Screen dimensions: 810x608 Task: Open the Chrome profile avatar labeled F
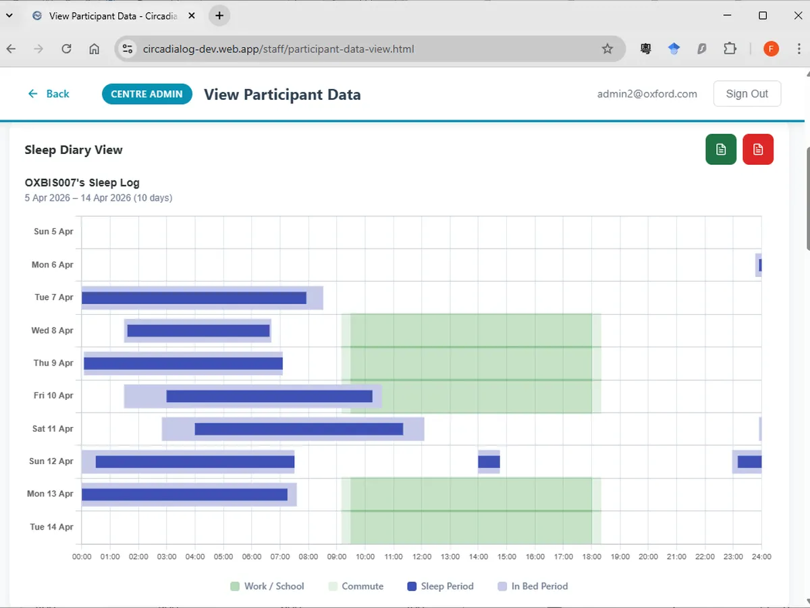click(x=771, y=49)
